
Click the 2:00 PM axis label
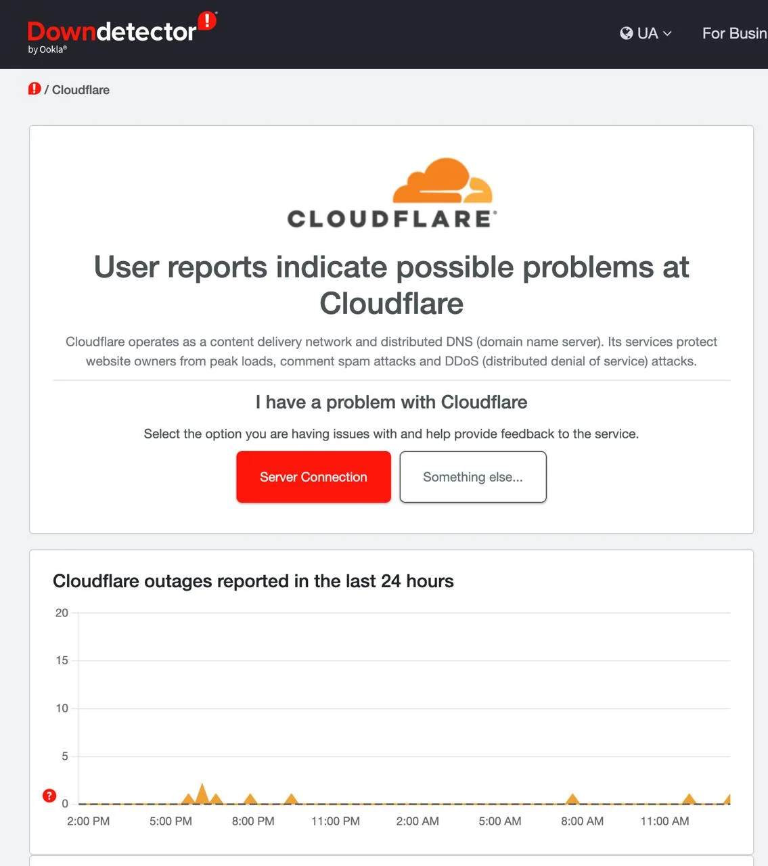(88, 821)
